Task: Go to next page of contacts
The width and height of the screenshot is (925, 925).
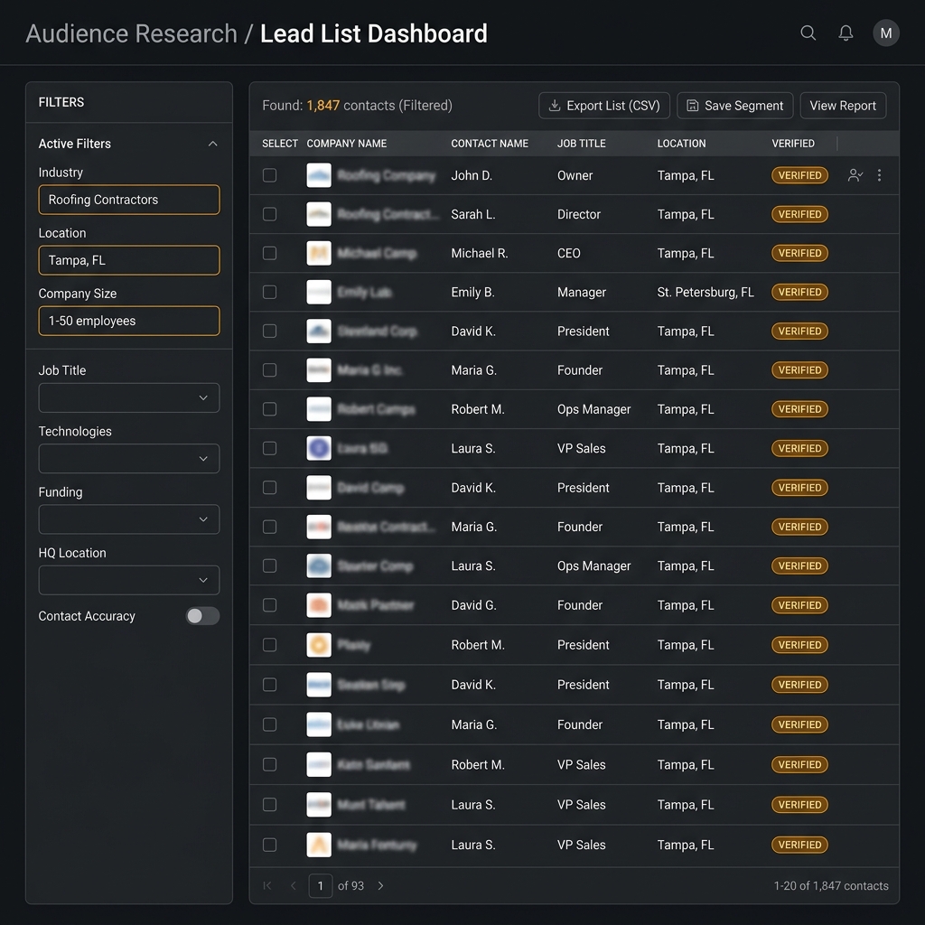Action: [x=380, y=885]
